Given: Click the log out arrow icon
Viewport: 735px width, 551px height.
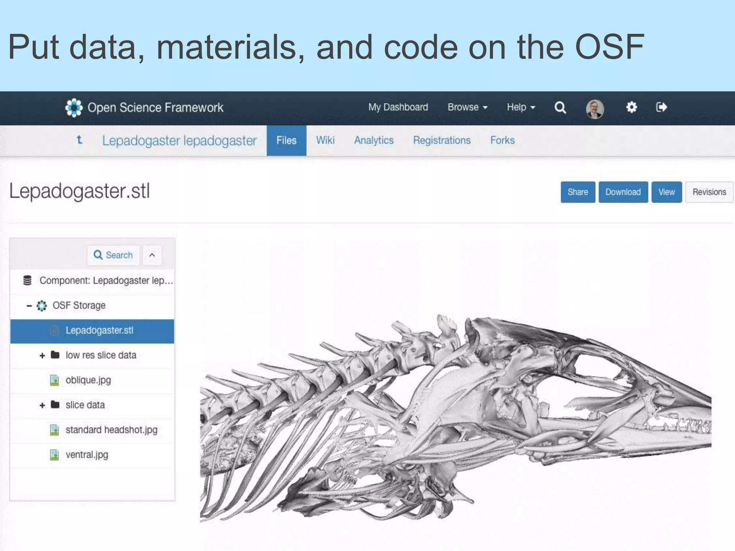Looking at the screenshot, I should [x=661, y=107].
